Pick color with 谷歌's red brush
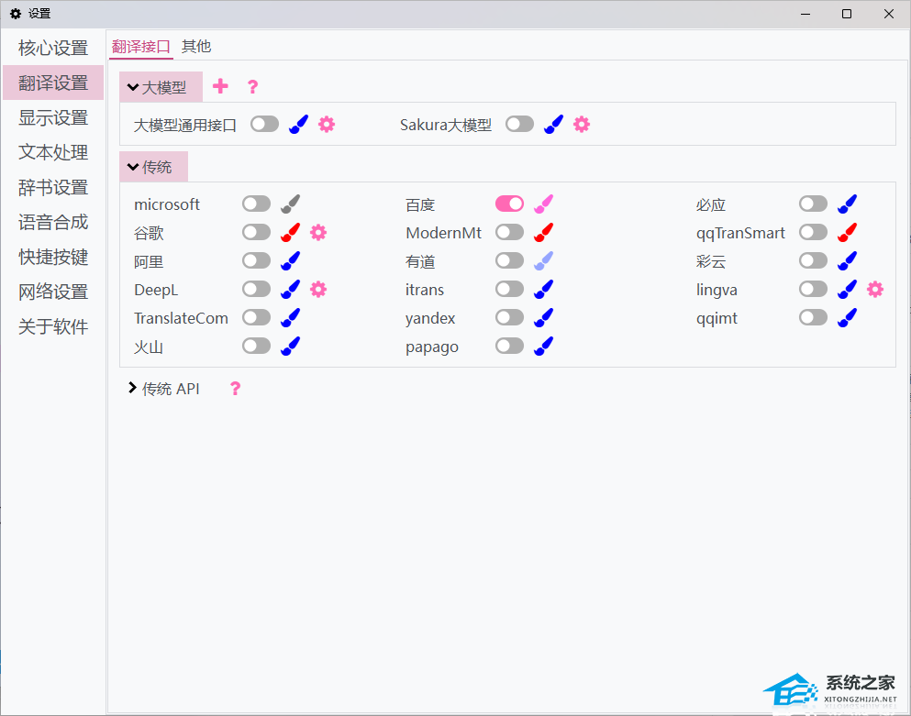 [290, 232]
